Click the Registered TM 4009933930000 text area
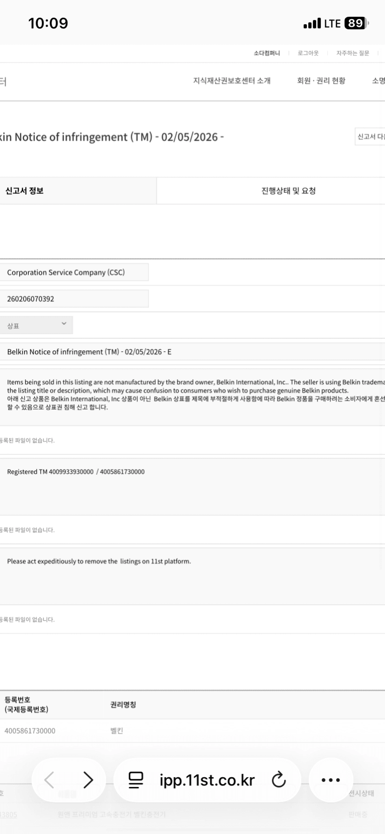Image resolution: width=385 pixels, height=834 pixels. coord(192,486)
